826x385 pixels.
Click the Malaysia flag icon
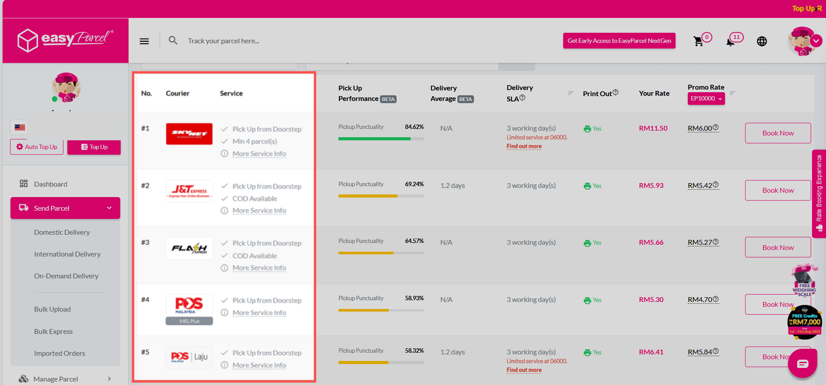pyautogui.click(x=20, y=127)
